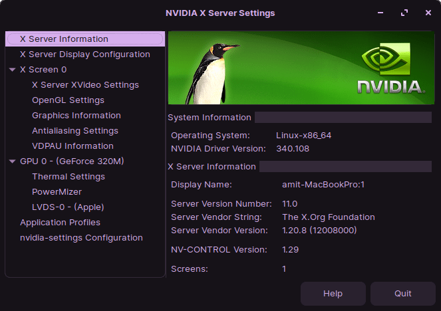Image resolution: width=441 pixels, height=311 pixels.
Task: Click vendor version 1.20.8 (12008000)
Action: [319, 231]
